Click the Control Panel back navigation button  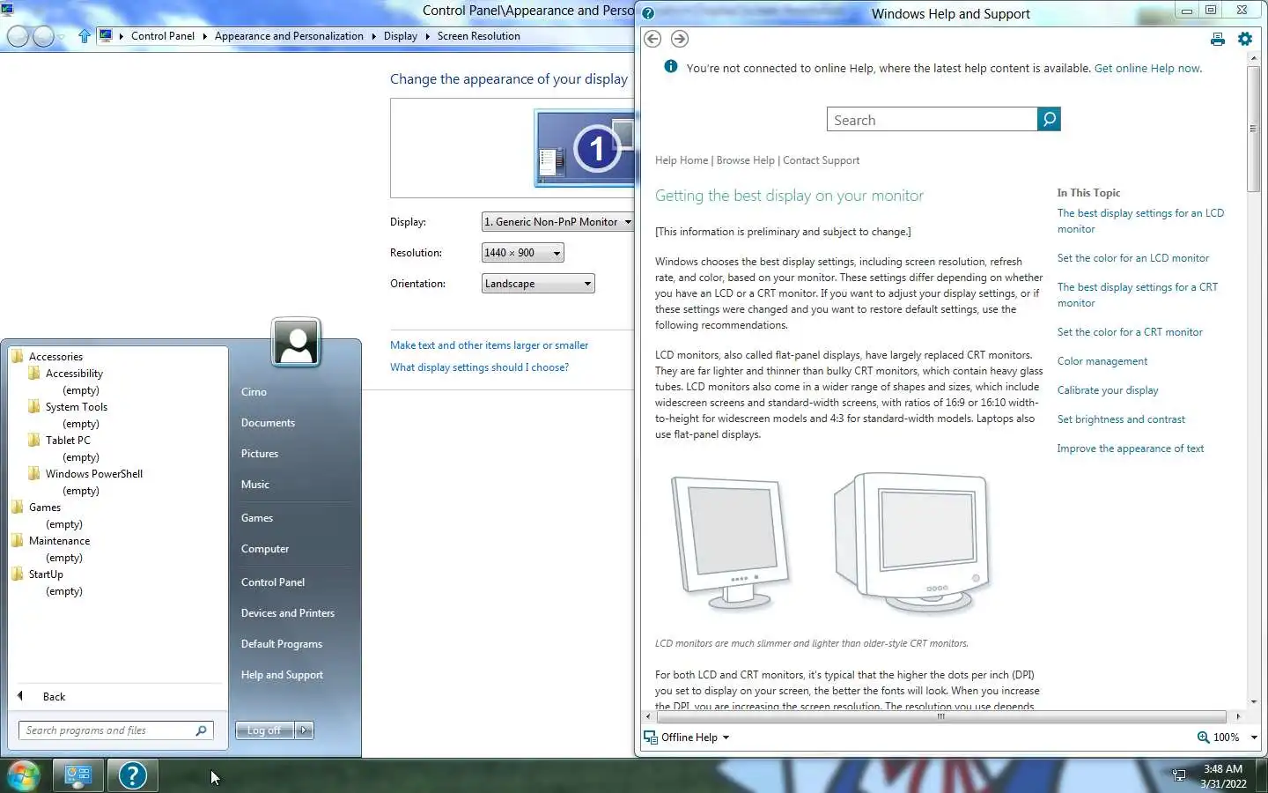(17, 36)
